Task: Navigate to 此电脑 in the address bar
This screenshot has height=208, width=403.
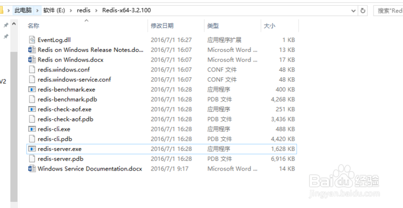Action: point(23,10)
